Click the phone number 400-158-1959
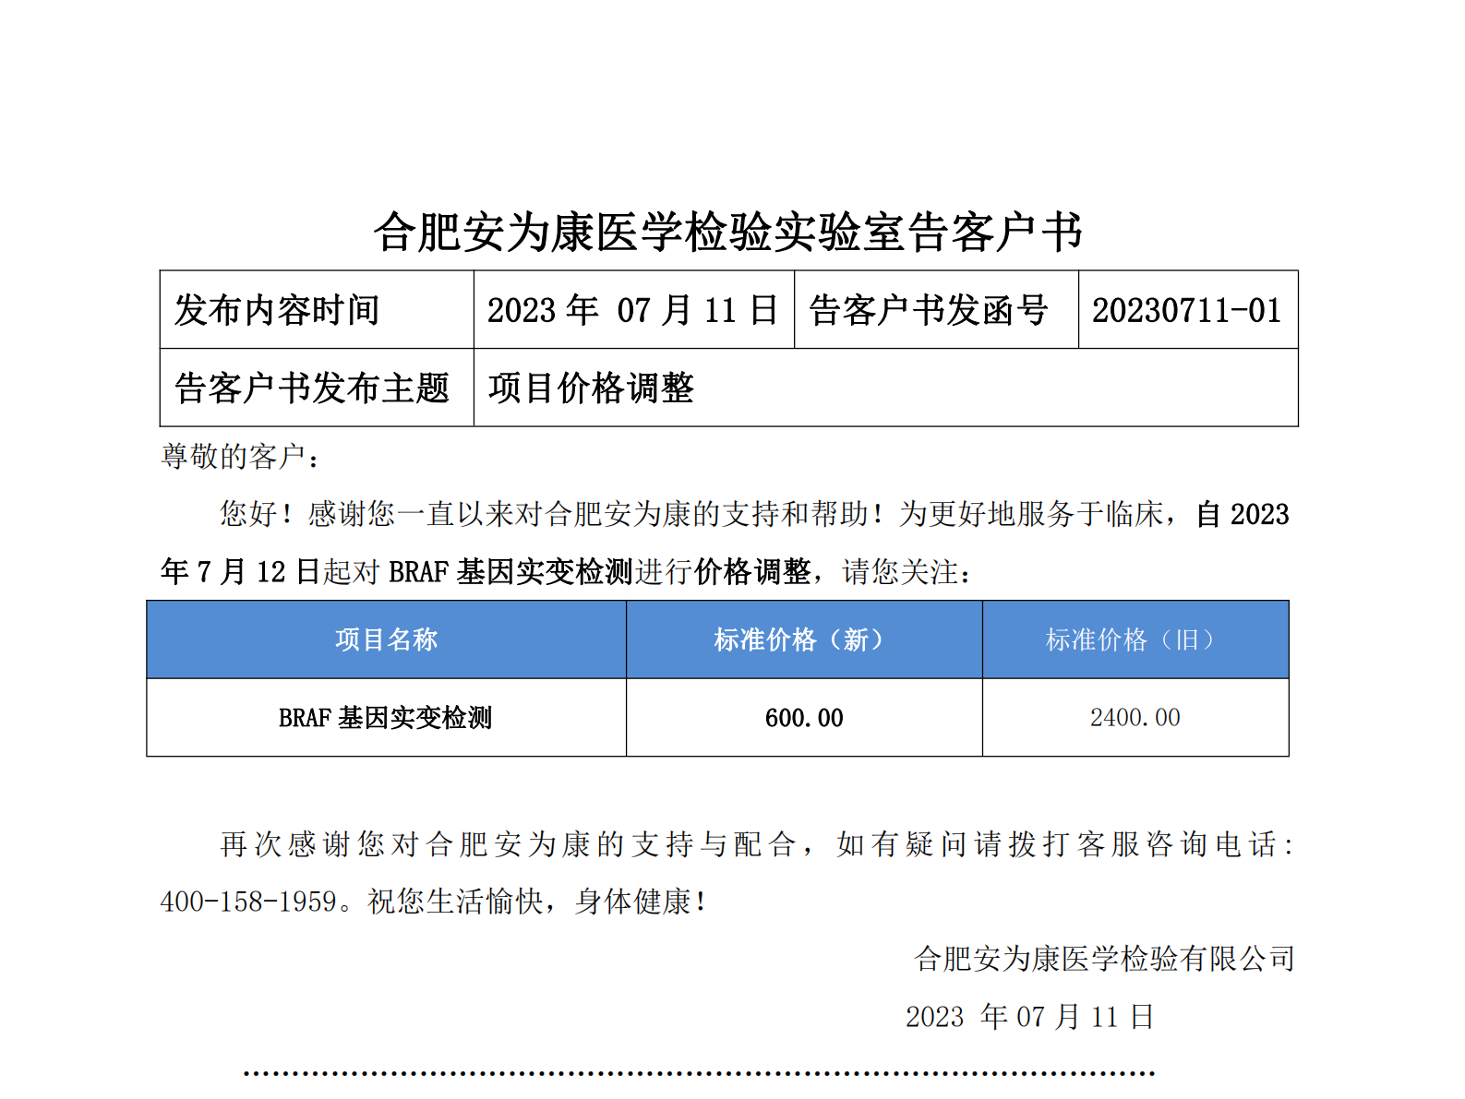 point(248,902)
